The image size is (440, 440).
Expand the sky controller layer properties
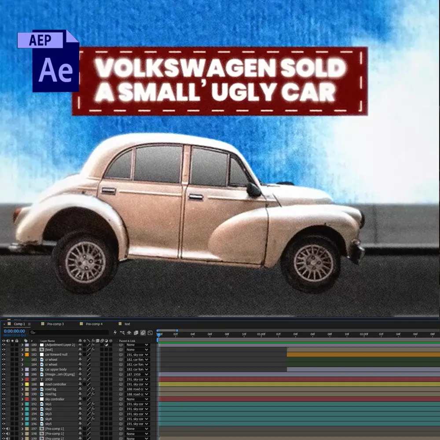pos(22,399)
